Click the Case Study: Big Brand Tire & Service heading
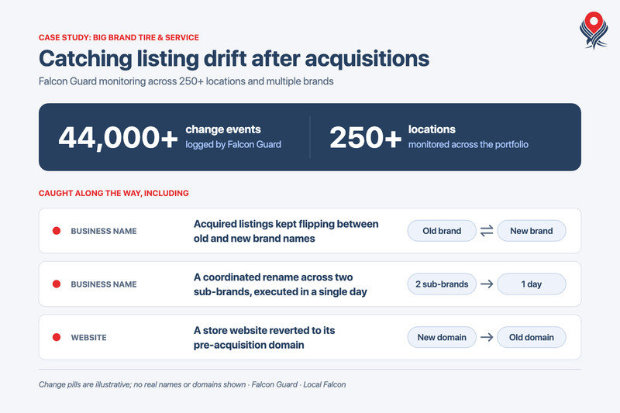The width and height of the screenshot is (620, 413). (x=119, y=37)
